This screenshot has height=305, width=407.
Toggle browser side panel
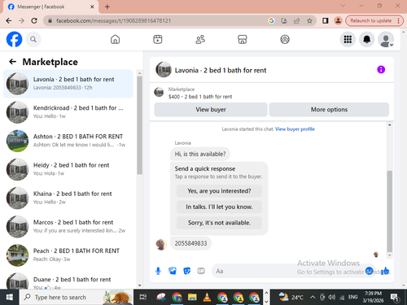[x=326, y=20]
